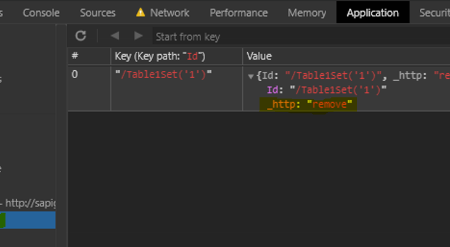The width and height of the screenshot is (450, 247).
Task: Open the Security tab
Action: coord(435,12)
